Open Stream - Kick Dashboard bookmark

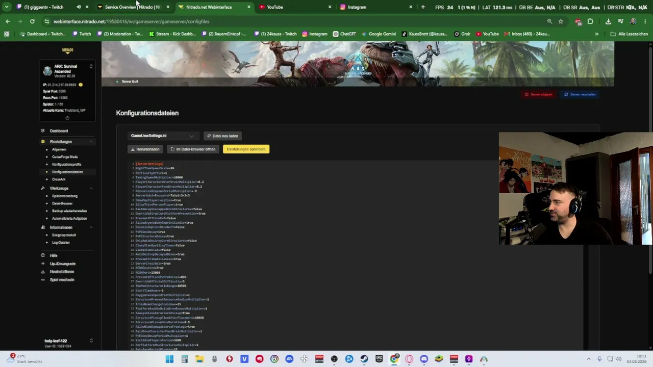click(172, 34)
